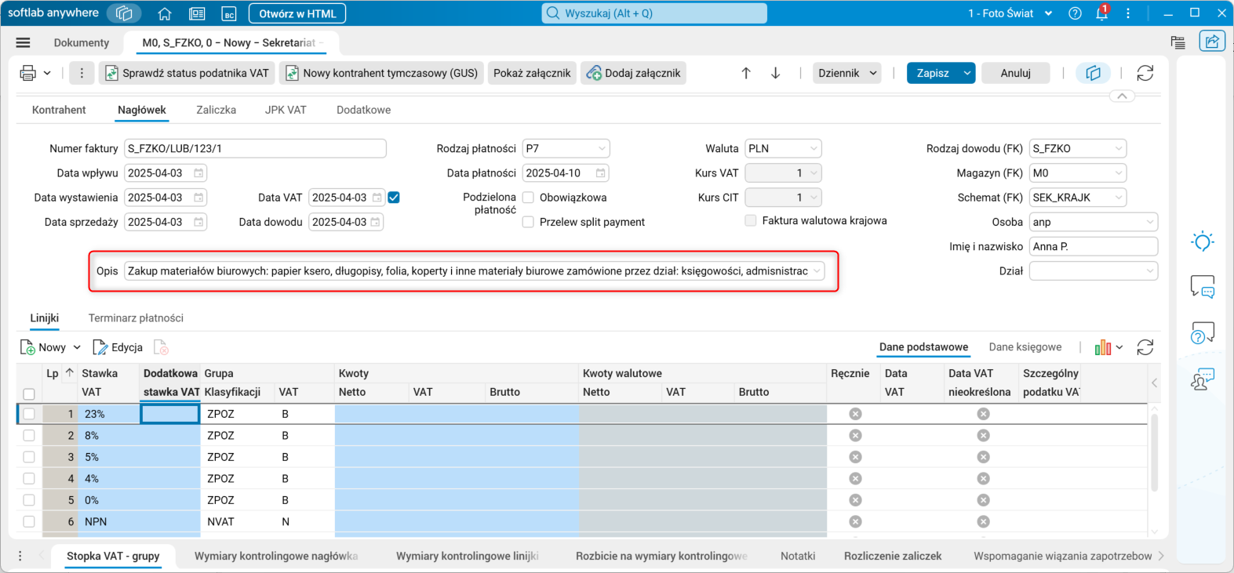Open the toolbar more options dots

pyautogui.click(x=82, y=73)
